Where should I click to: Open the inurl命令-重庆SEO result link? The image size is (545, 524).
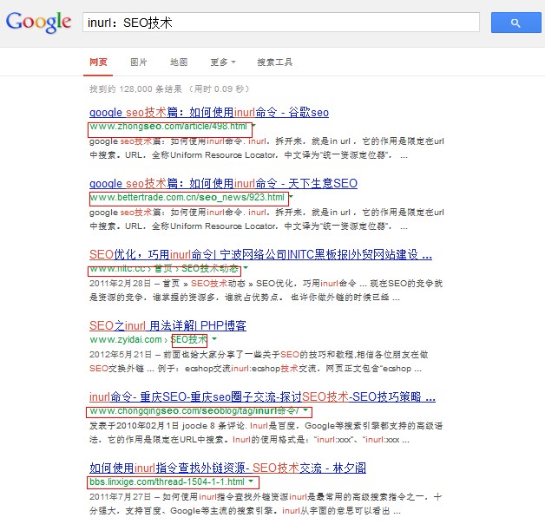point(260,396)
